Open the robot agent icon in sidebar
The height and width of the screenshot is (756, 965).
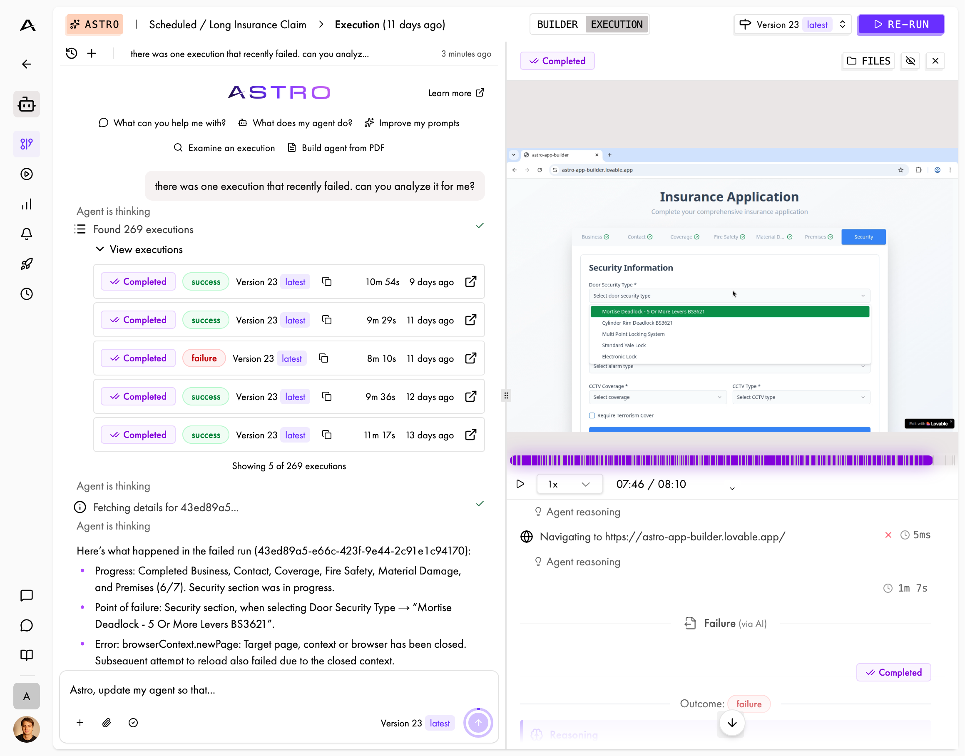tap(27, 104)
